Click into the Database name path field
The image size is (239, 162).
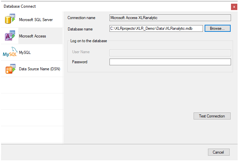click(x=156, y=28)
